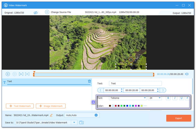Pick the dark green color swatch

pos(124,106)
